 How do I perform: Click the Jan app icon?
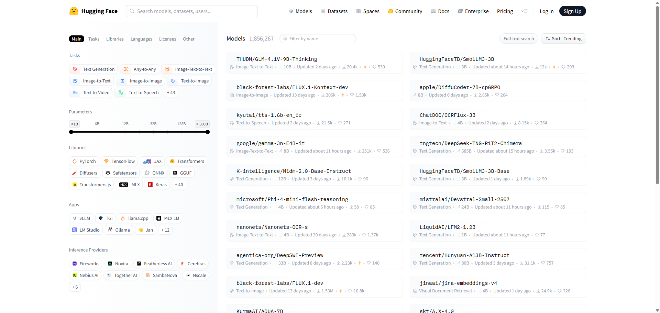click(141, 230)
